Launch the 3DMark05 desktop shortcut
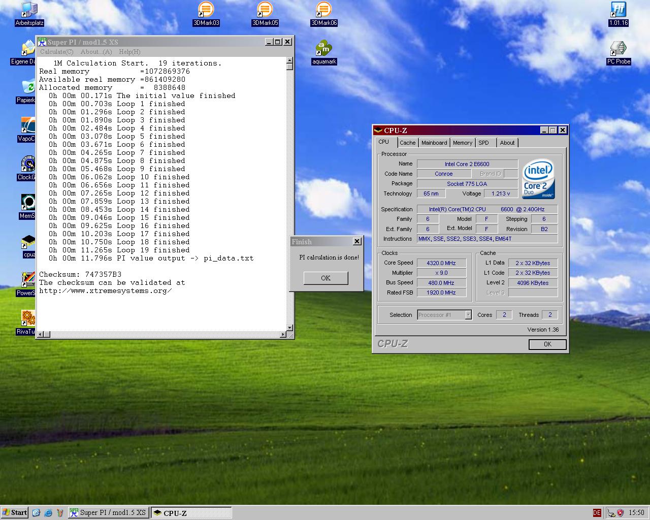650x520 pixels. (265, 14)
